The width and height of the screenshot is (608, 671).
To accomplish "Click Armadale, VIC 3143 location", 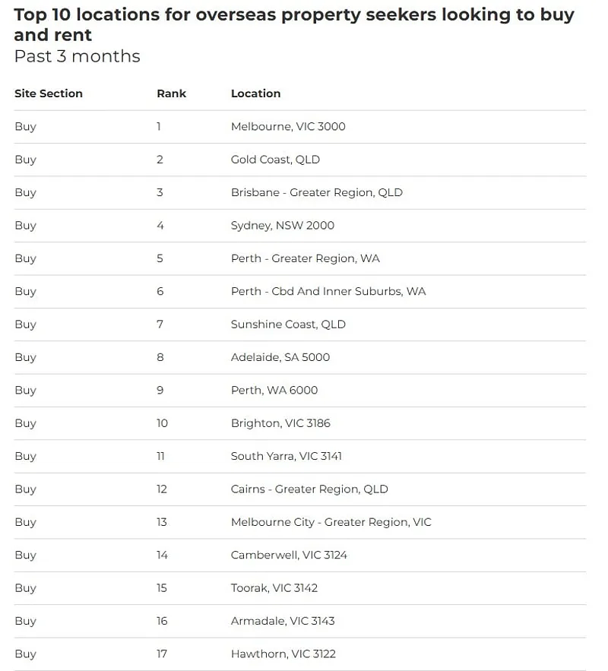I will pyautogui.click(x=283, y=621).
